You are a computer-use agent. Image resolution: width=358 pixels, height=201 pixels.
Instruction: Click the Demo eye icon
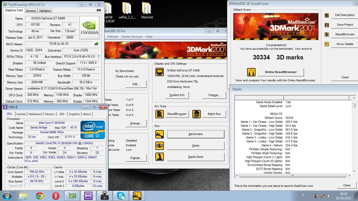coord(160,146)
